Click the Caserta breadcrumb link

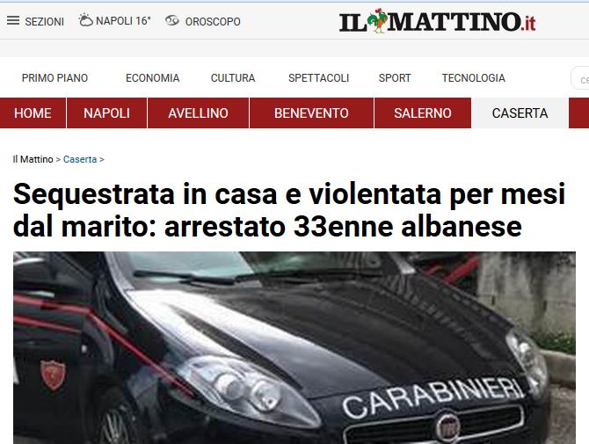(x=80, y=159)
